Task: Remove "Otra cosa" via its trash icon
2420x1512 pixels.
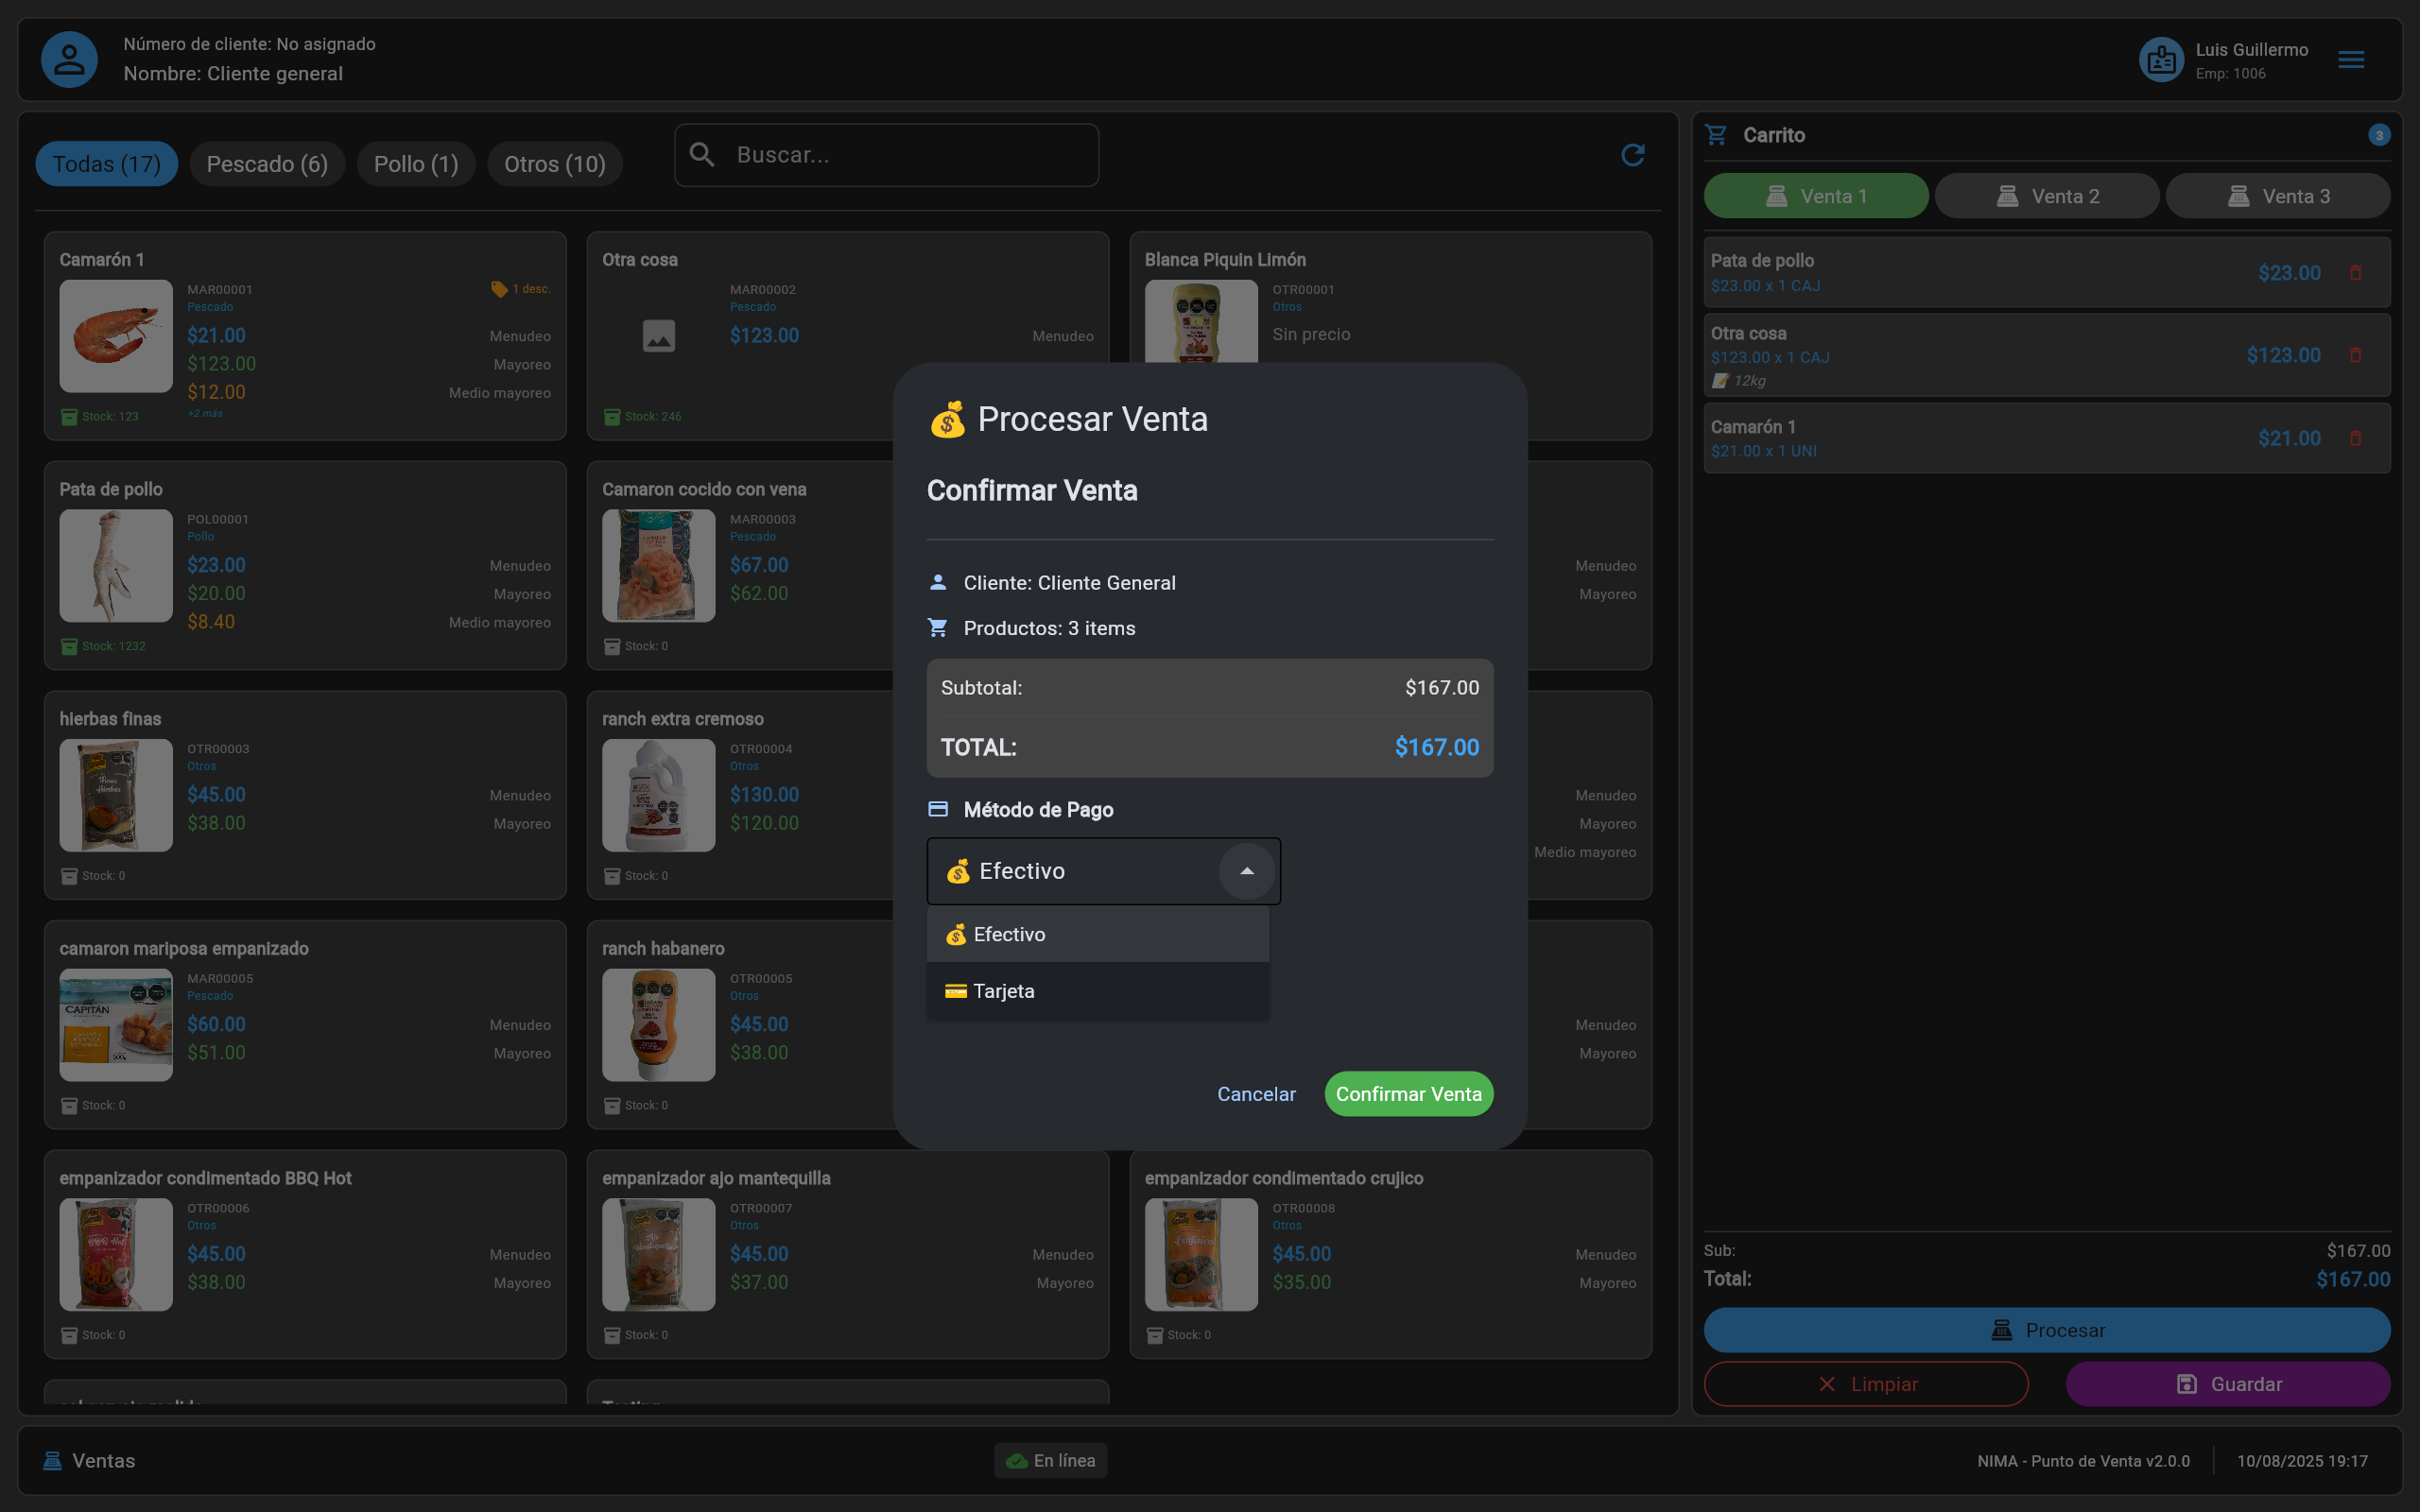Action: pos(2357,355)
